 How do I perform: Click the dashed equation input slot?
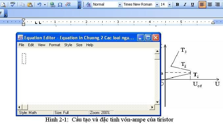(x=24, y=59)
